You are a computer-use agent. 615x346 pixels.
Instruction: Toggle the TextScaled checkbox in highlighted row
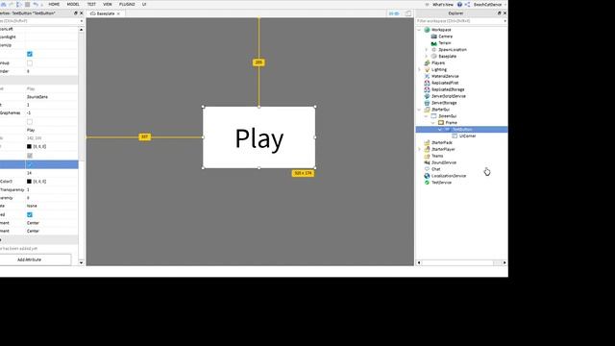pyautogui.click(x=30, y=164)
